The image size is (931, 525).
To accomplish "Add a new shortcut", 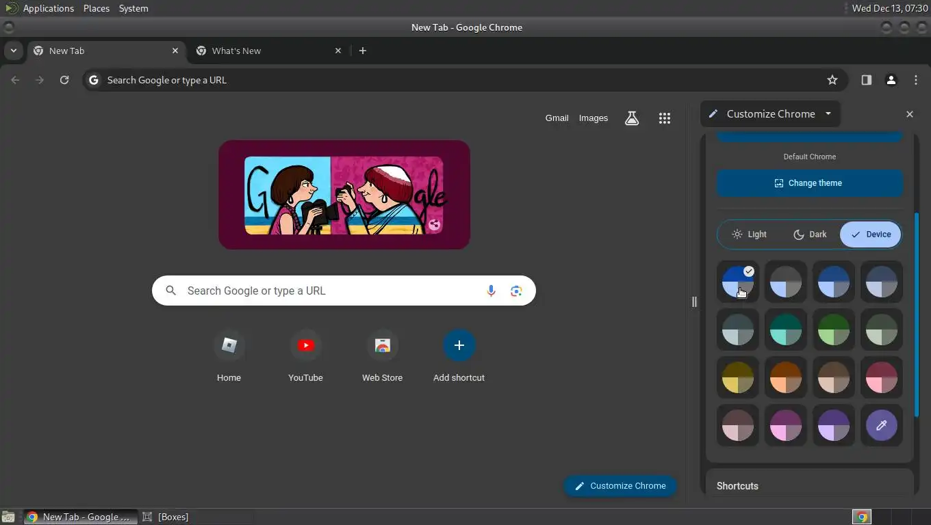I will pos(459,357).
